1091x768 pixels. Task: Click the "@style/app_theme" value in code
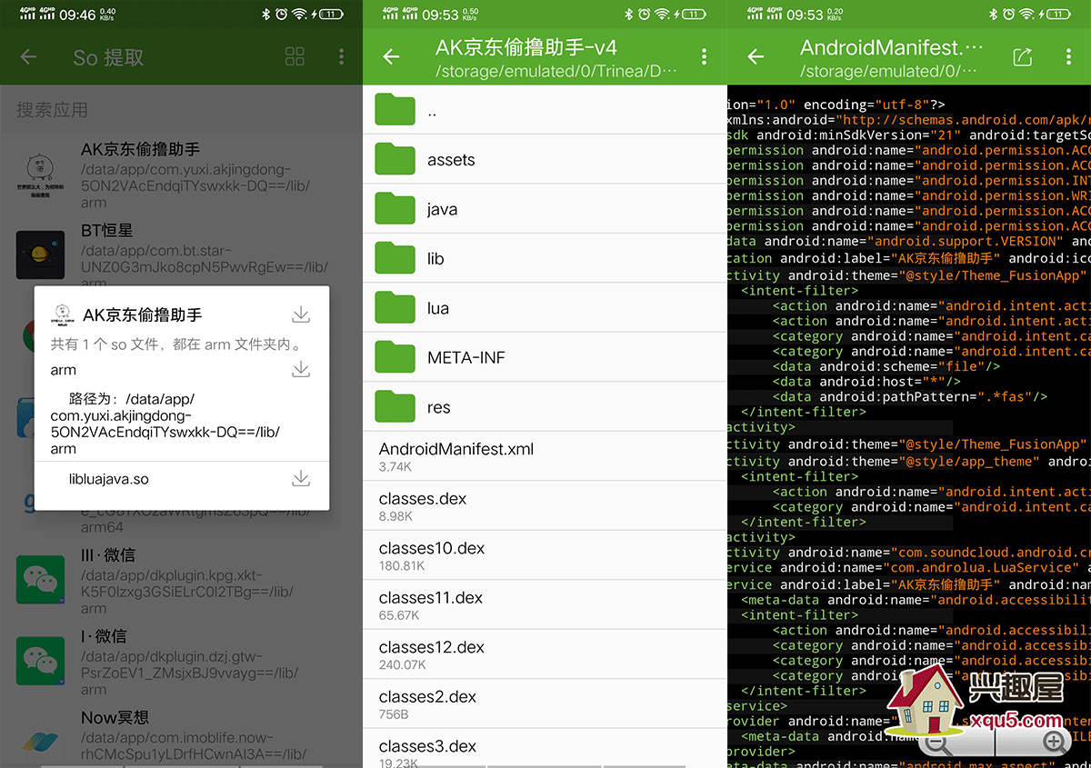[x=967, y=461]
